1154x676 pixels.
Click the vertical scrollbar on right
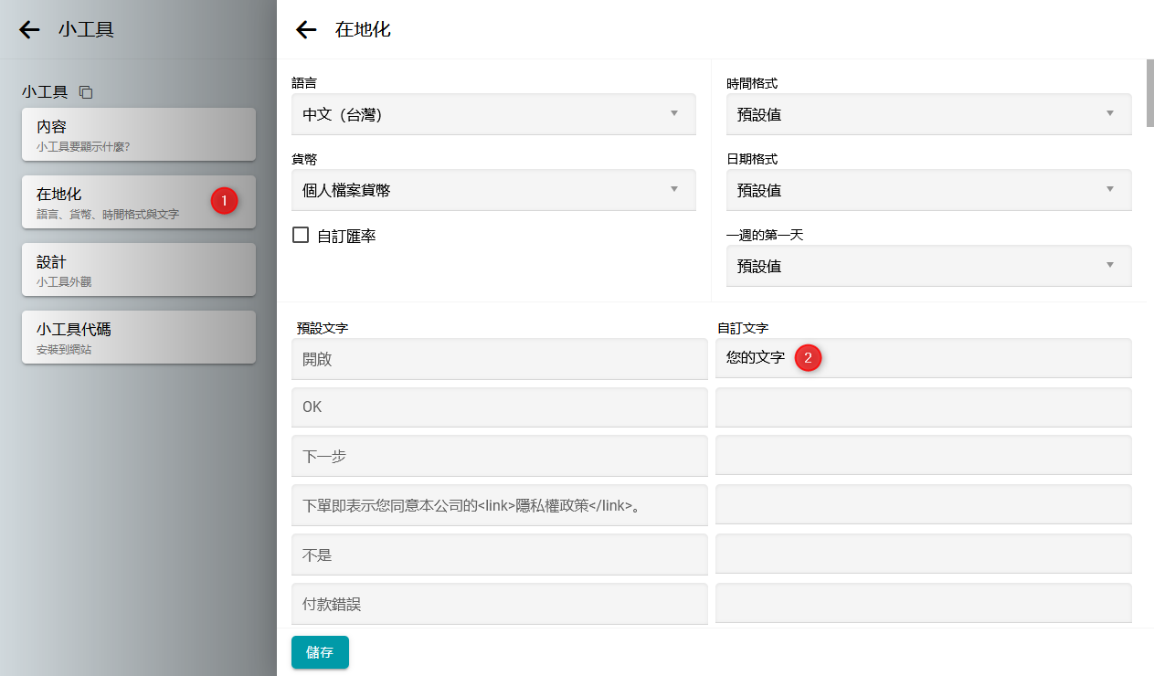point(1149,96)
